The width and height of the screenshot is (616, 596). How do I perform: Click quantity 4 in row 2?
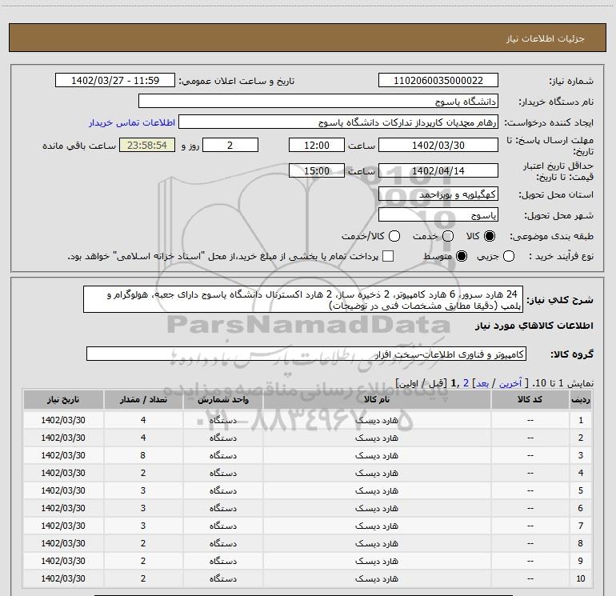click(x=143, y=438)
